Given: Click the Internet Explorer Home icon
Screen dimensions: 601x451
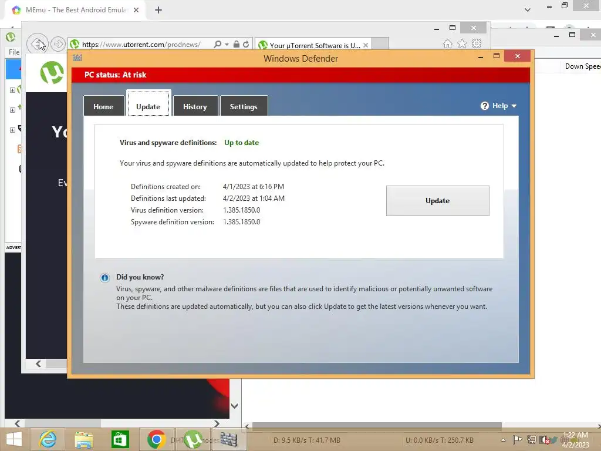Looking at the screenshot, I should click(x=447, y=44).
